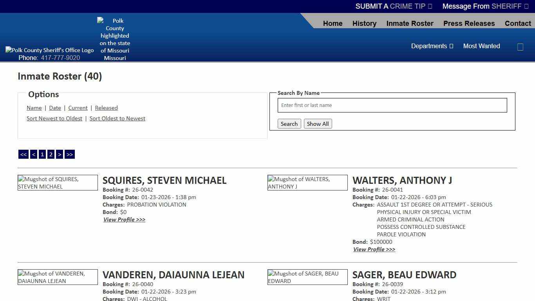Viewport: 535px width, 301px height.
Task: Jump to last page using >> control
Action: pyautogui.click(x=70, y=154)
